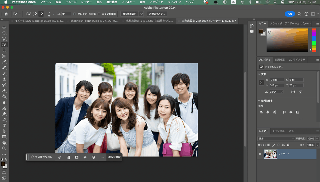Enable エッジを強調 checkbox

pyautogui.click(x=99, y=14)
